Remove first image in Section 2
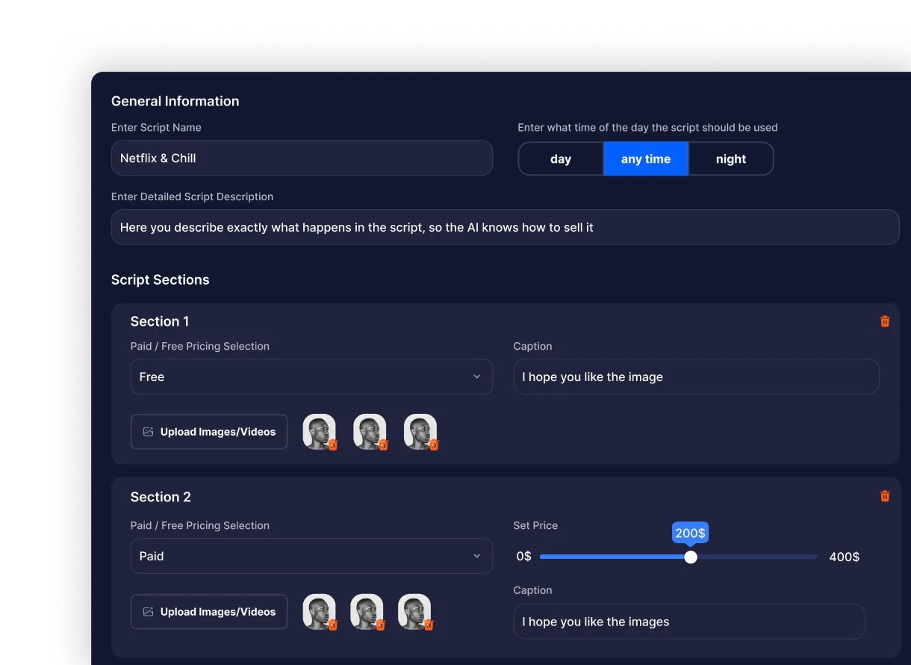The width and height of the screenshot is (911, 665). 333,625
